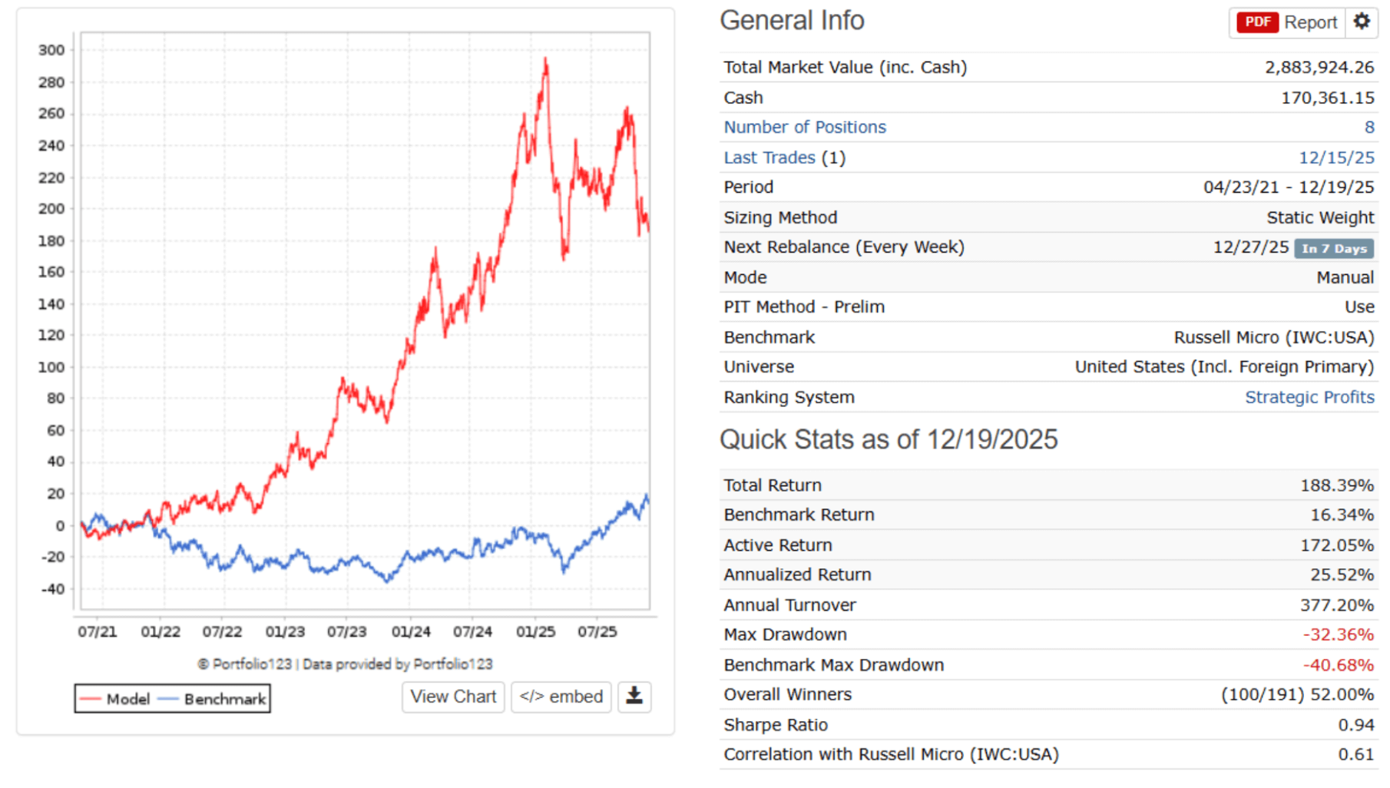Click the red PDF badge icon
Screen dimensions: 1390x788
pyautogui.click(x=1257, y=22)
